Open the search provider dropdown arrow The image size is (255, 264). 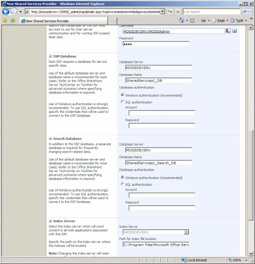point(249,12)
